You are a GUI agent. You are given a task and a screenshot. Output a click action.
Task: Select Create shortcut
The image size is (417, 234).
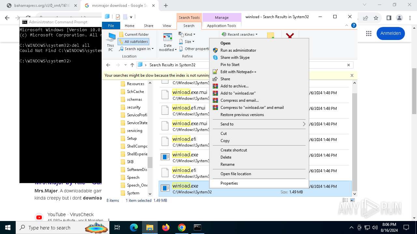click(x=234, y=150)
